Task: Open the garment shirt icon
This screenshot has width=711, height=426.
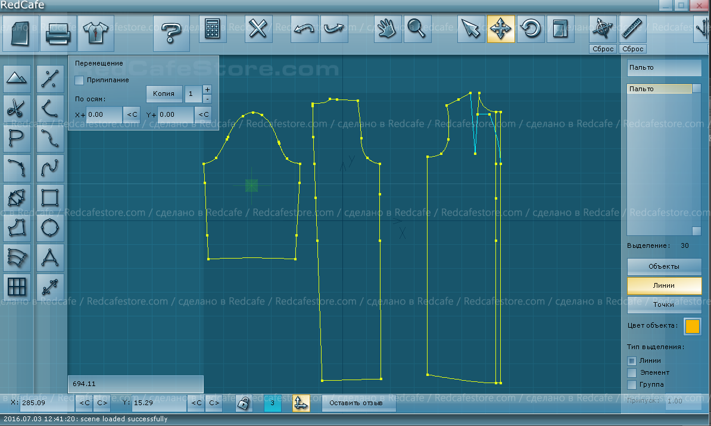Action: point(96,33)
